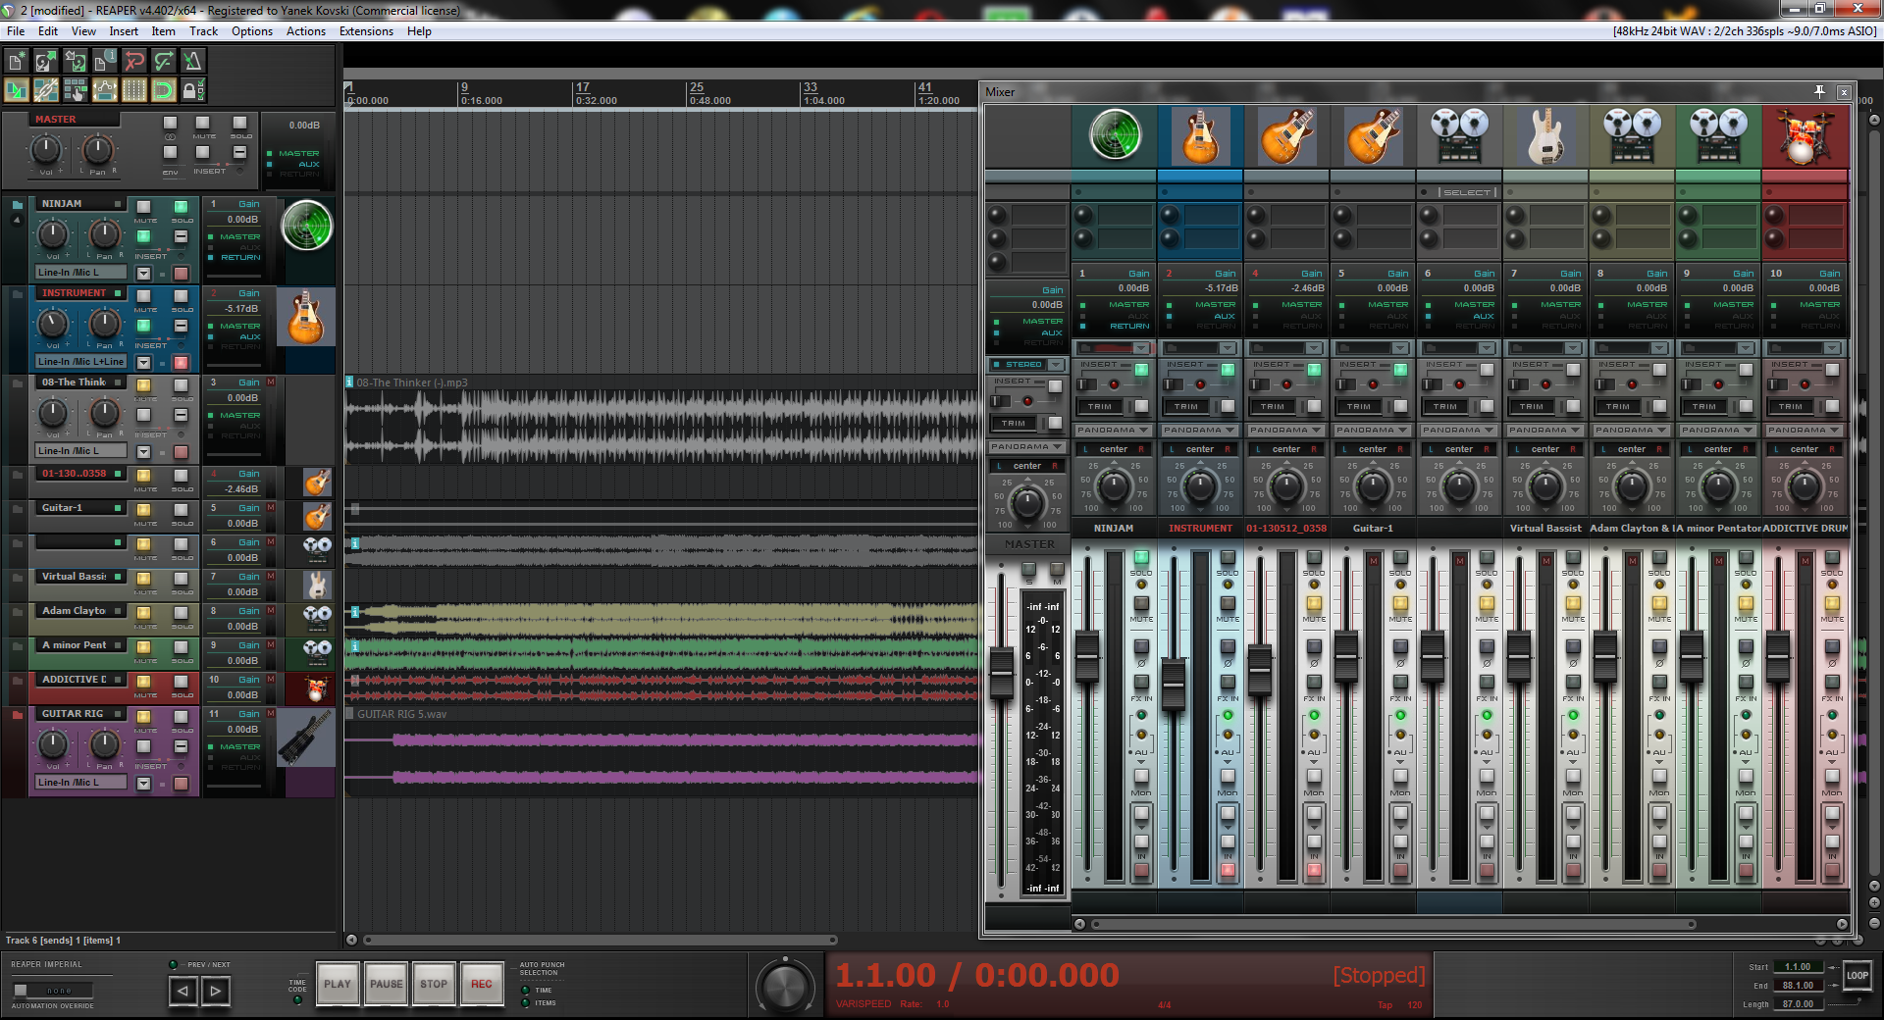This screenshot has width=1884, height=1020.
Task: Toggle auto-crossfade toolbar icon
Action: coord(17,91)
